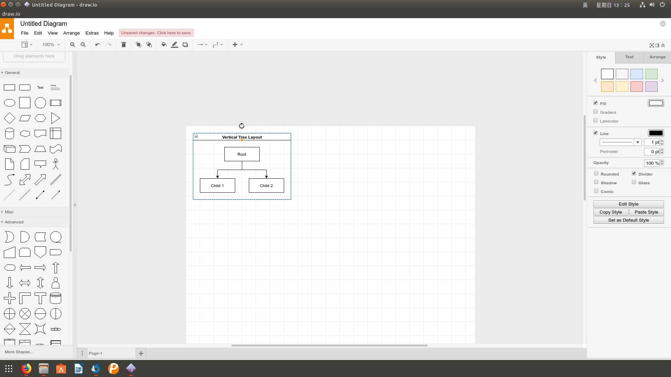
Task: Select the undo tool in toolbar
Action: (x=98, y=45)
